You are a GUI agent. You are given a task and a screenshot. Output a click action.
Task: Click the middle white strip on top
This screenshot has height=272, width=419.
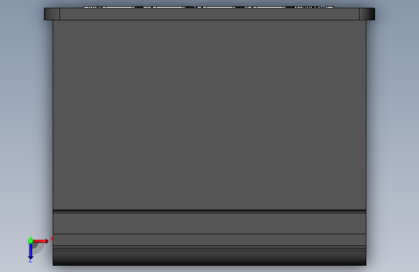tap(220, 7)
